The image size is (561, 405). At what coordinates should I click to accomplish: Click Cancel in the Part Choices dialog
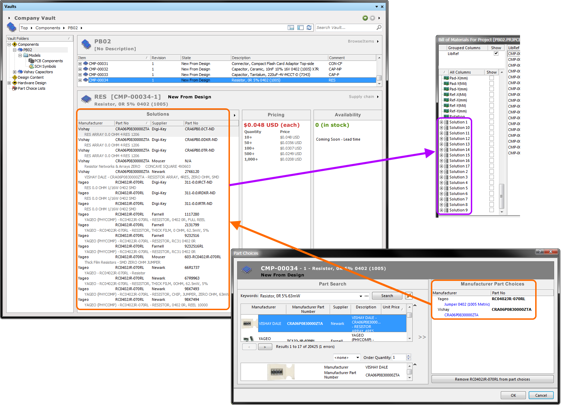tap(541, 395)
